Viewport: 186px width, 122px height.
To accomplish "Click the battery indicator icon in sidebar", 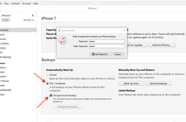I will pos(31,20).
